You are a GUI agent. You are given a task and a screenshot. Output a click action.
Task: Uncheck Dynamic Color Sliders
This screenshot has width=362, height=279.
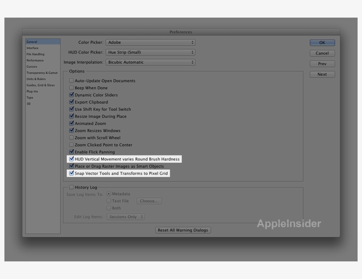pos(72,95)
